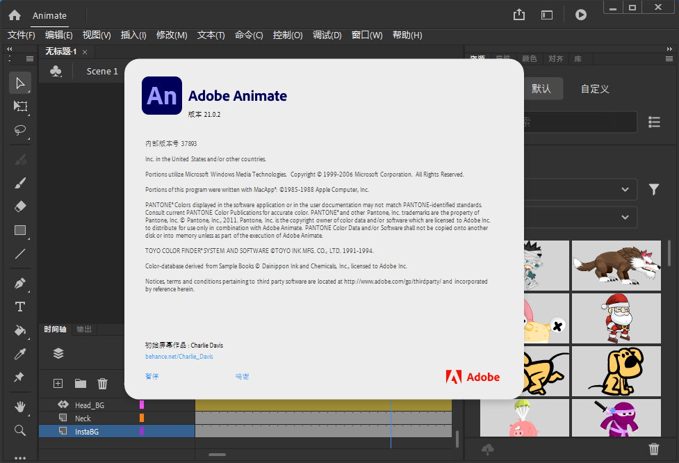Collapse the tools panel double arrows
The height and width of the screenshot is (463, 679).
pos(10,49)
